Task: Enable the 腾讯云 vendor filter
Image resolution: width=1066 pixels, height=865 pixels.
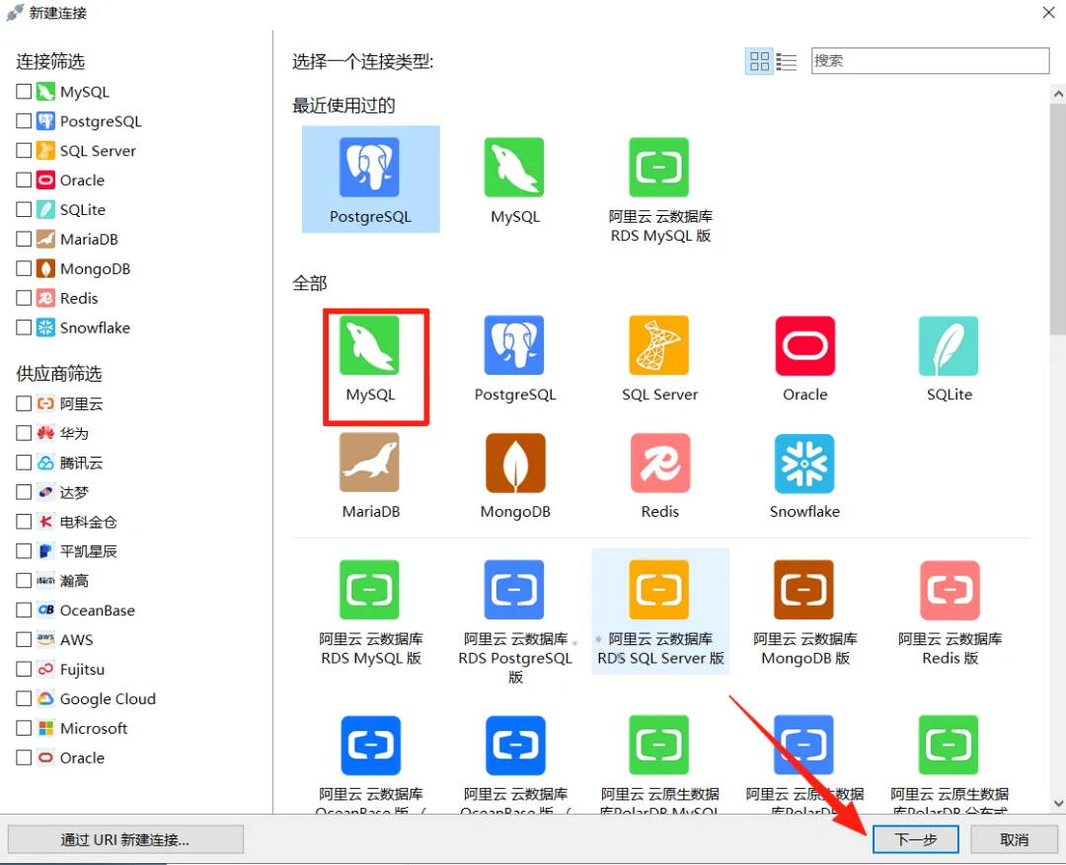Action: [24, 463]
